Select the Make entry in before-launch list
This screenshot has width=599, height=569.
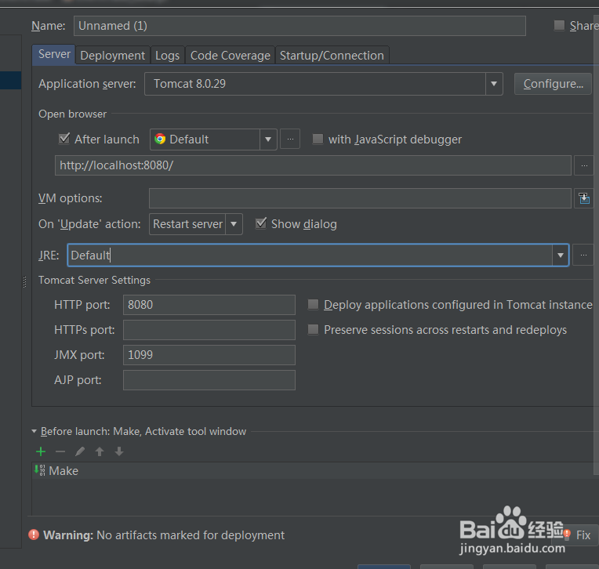pos(314,470)
